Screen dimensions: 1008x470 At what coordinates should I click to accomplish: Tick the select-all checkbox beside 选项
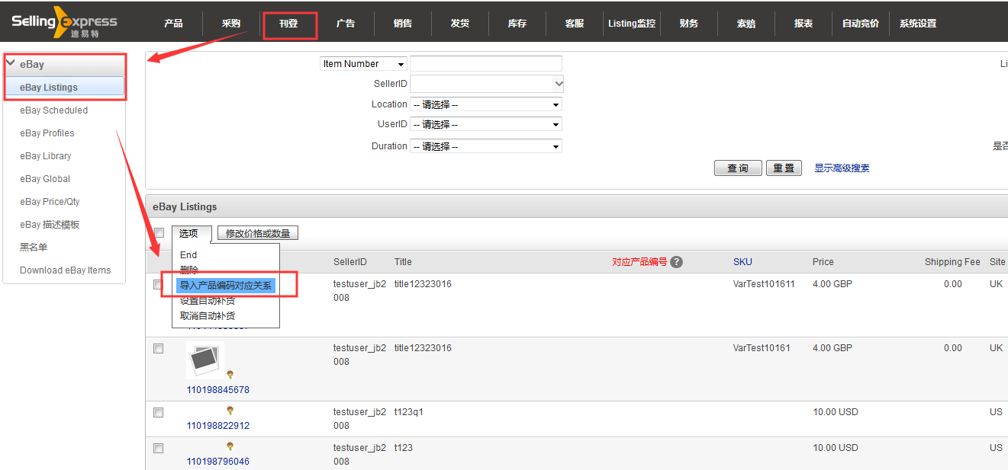pyautogui.click(x=159, y=233)
